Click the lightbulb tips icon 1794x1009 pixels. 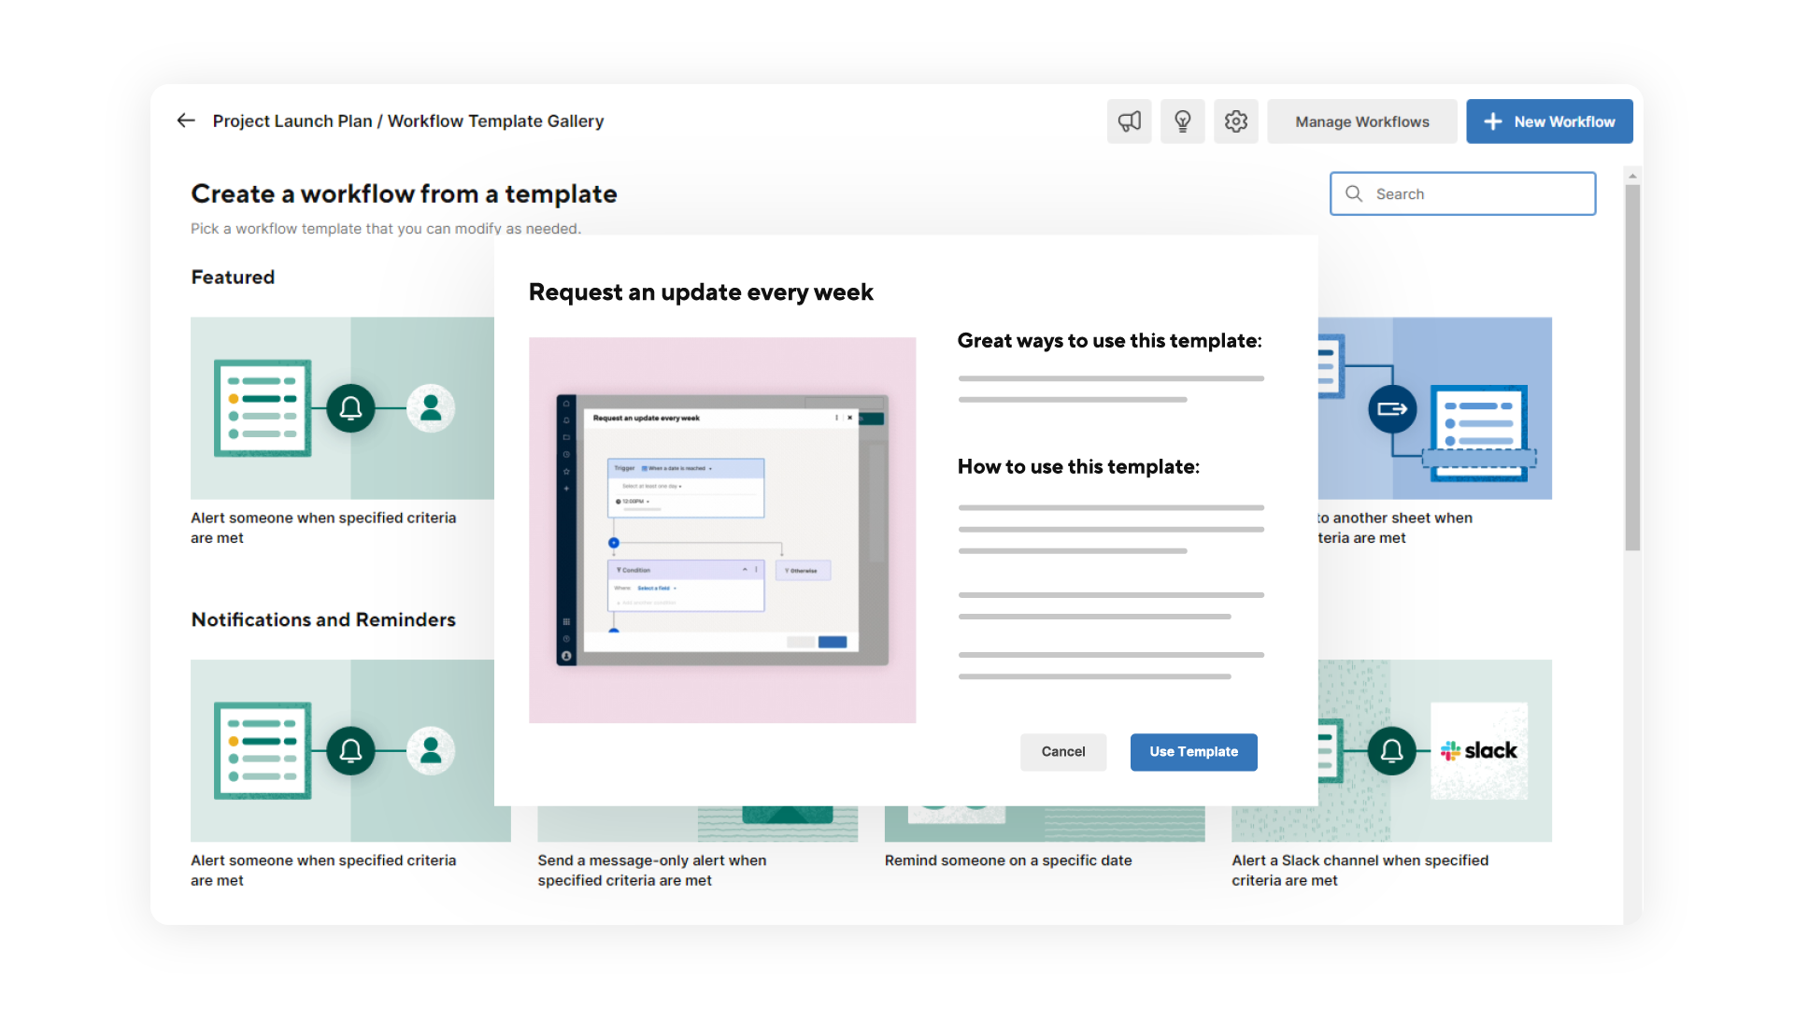[1182, 121]
